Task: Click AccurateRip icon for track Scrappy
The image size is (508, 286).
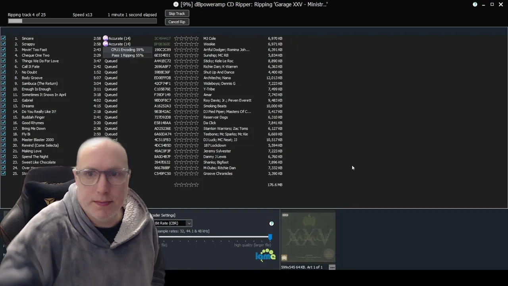Action: pos(106,44)
